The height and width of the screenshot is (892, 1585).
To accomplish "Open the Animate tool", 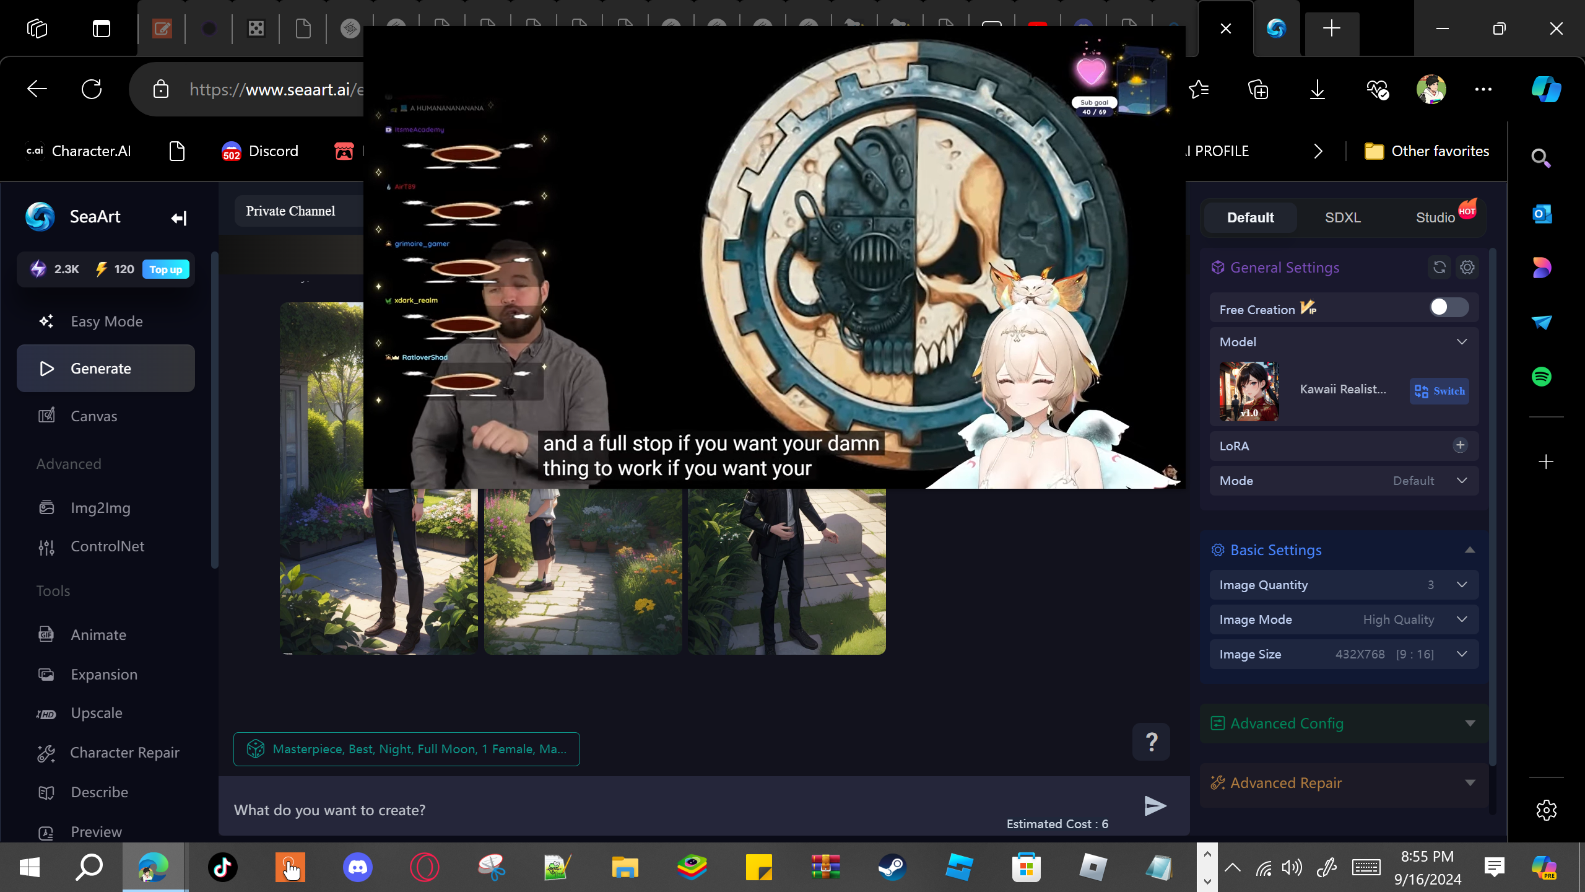I will click(106, 635).
